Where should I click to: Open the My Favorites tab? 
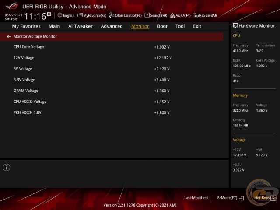tap(26, 26)
